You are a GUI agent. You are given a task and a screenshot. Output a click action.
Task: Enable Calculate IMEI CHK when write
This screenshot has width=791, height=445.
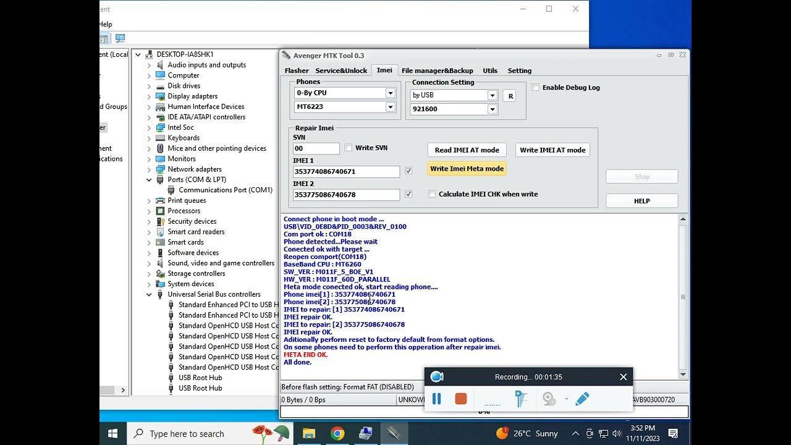click(432, 194)
